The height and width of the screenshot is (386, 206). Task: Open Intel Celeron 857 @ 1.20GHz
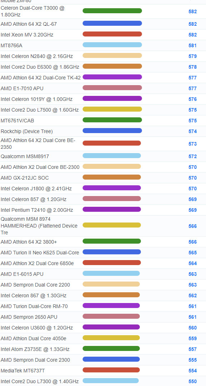[x=34, y=199]
